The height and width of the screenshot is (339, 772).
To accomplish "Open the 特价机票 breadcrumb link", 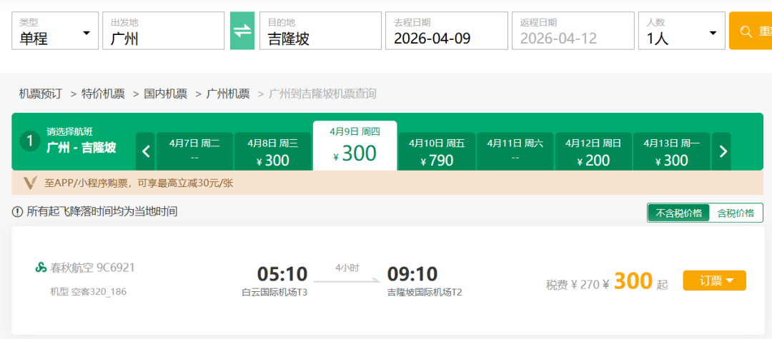I will [103, 93].
